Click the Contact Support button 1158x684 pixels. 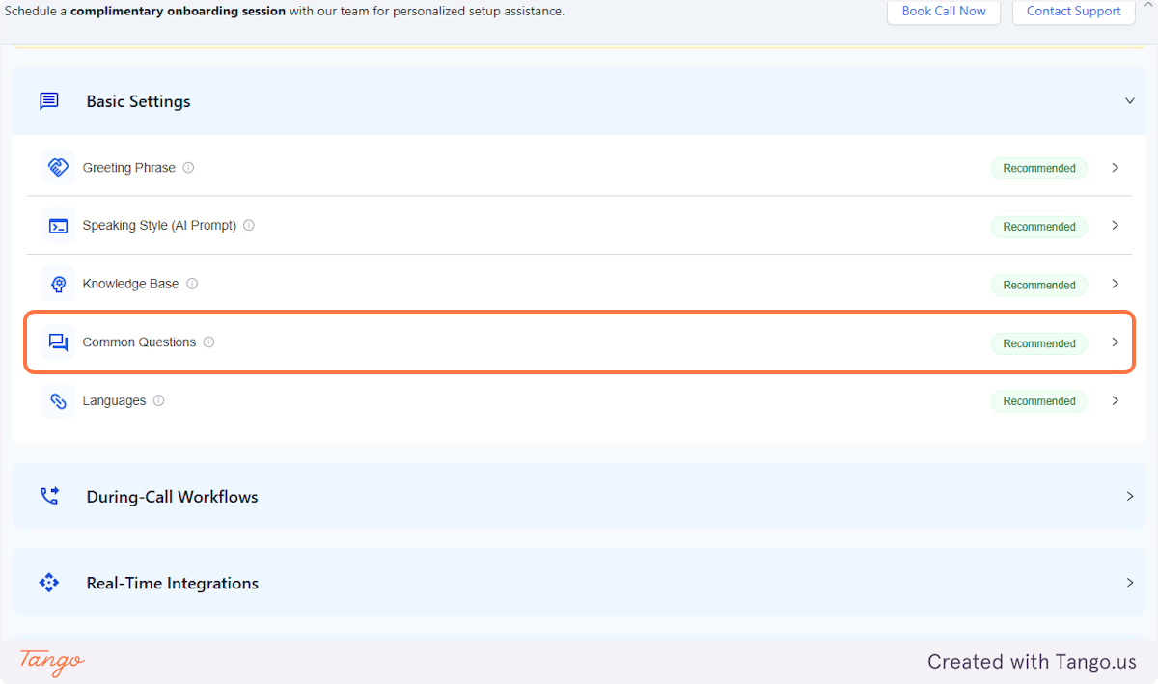tap(1074, 12)
